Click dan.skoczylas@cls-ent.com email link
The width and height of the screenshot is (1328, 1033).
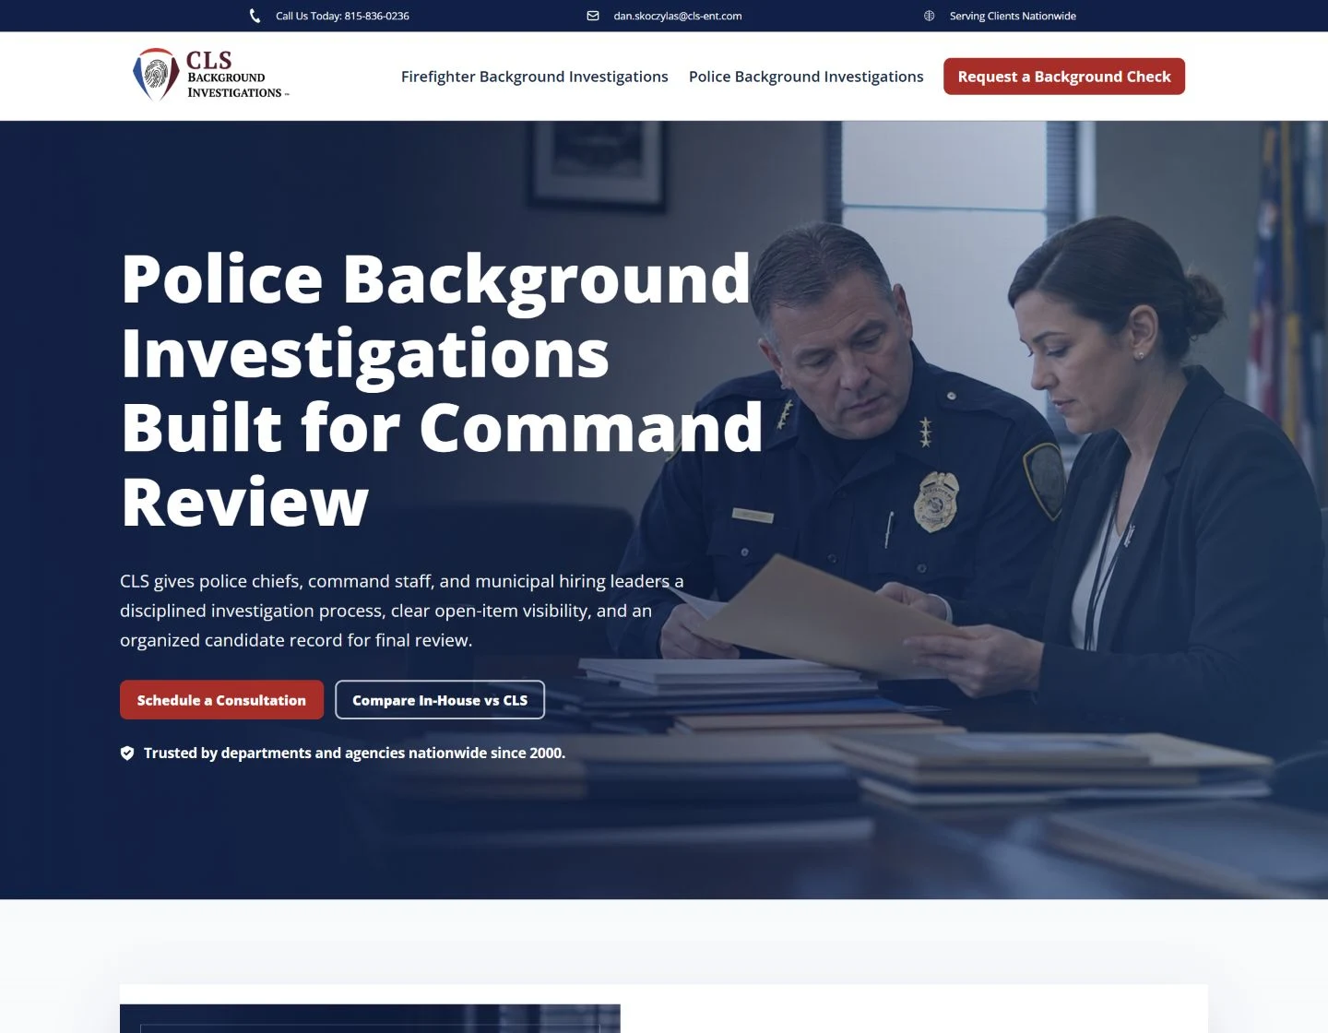(678, 16)
